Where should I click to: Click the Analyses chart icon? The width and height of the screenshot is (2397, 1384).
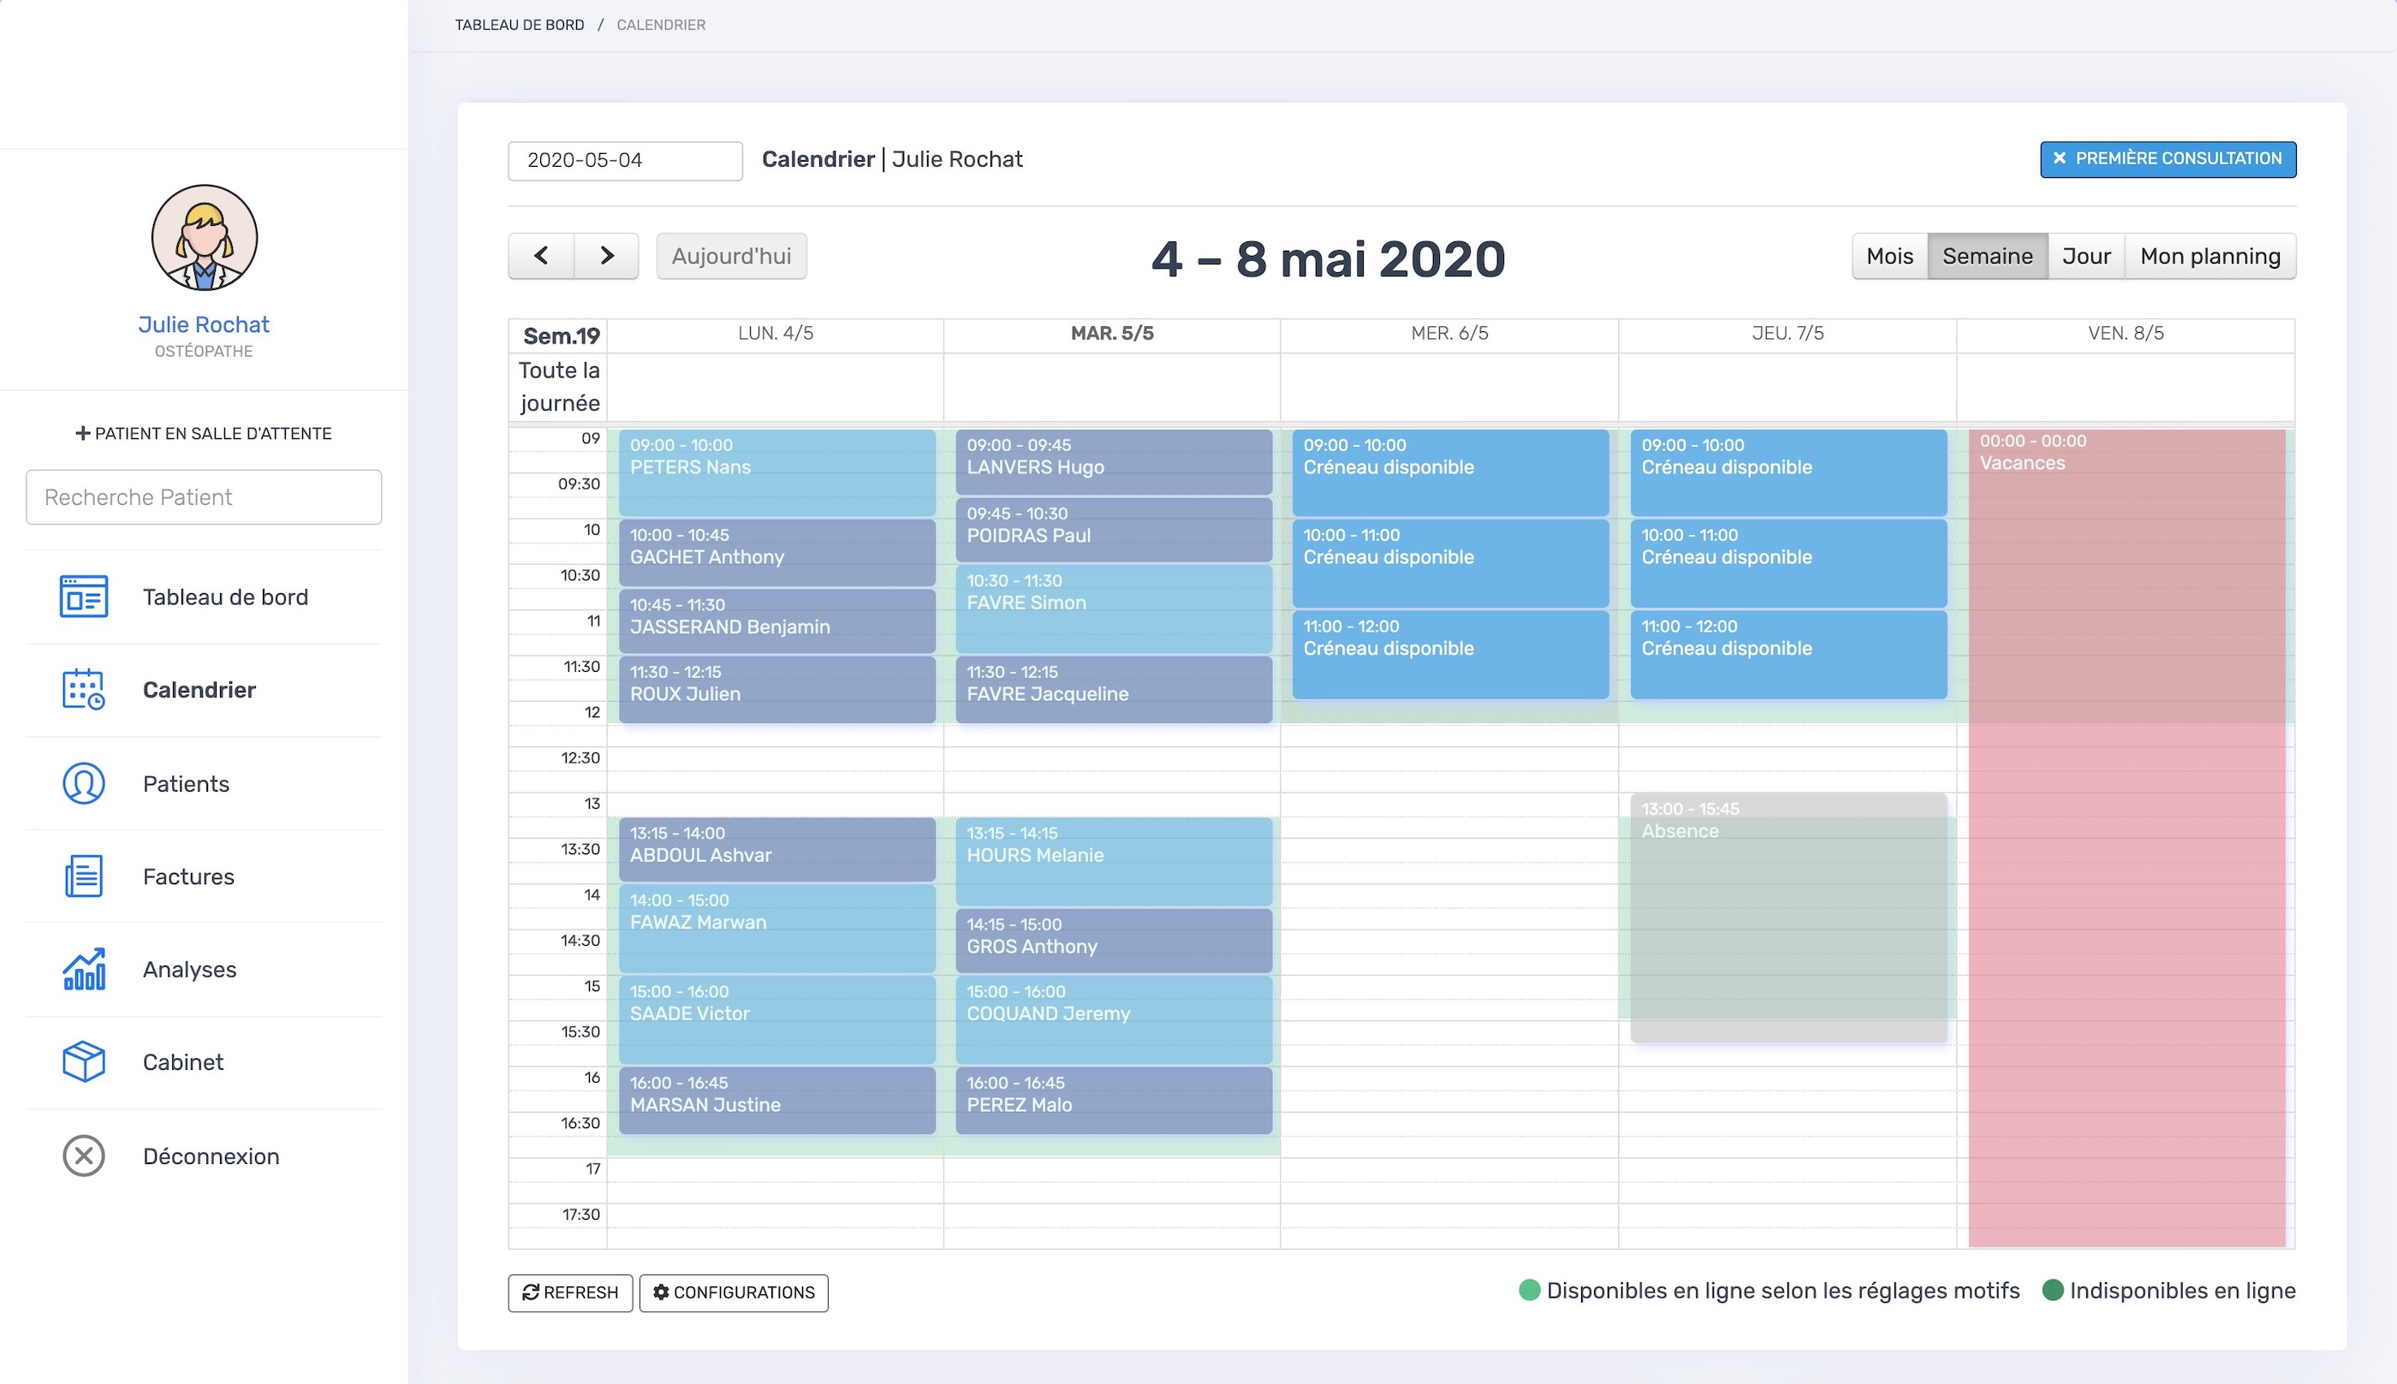click(x=84, y=970)
